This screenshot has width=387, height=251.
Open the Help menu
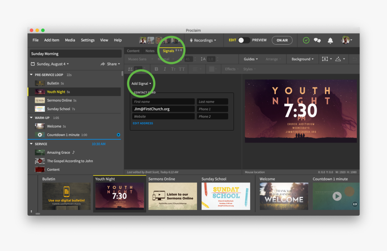point(118,40)
